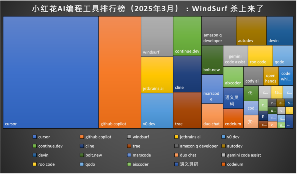Select the autodev treemap block

251,31
